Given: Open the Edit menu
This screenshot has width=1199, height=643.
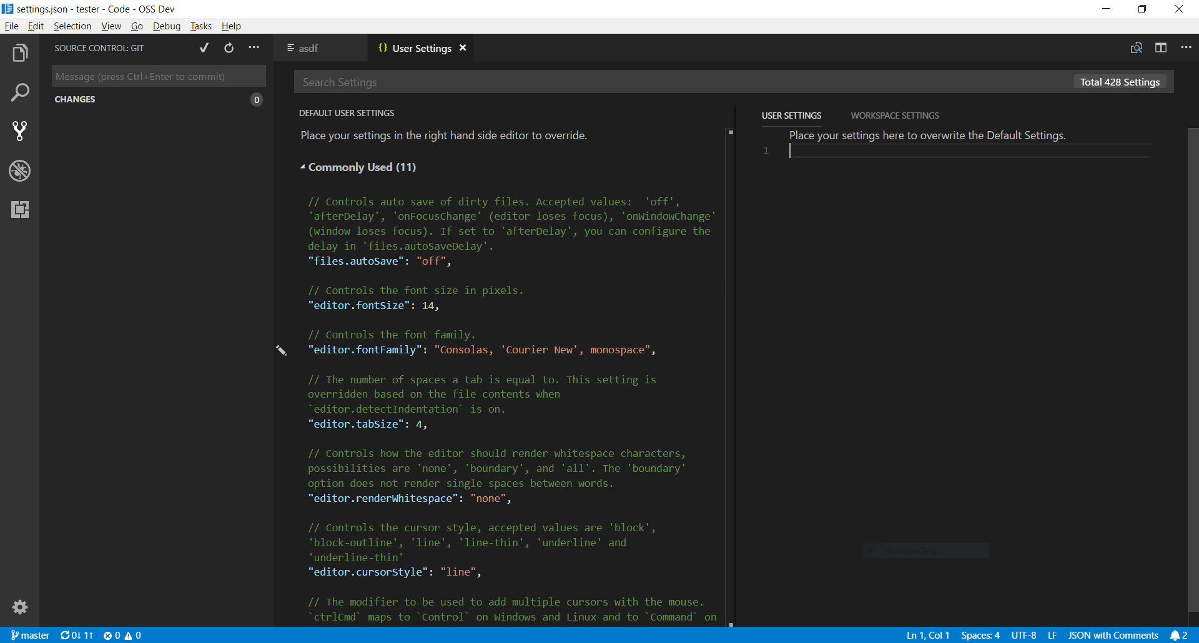Looking at the screenshot, I should pyautogui.click(x=36, y=26).
